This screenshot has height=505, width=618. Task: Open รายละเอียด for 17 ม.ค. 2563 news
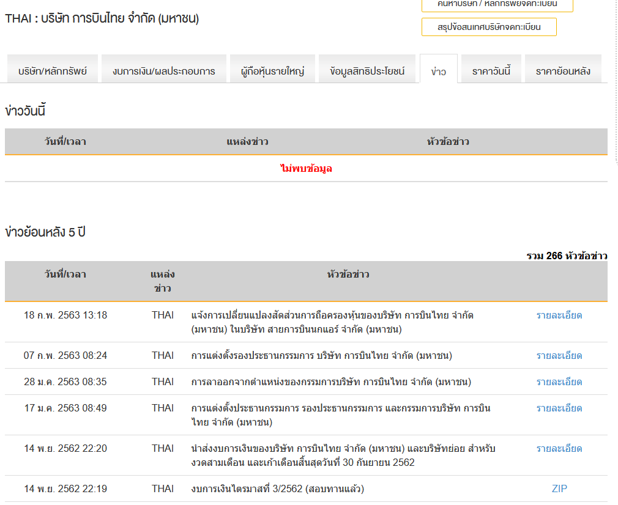pos(559,408)
